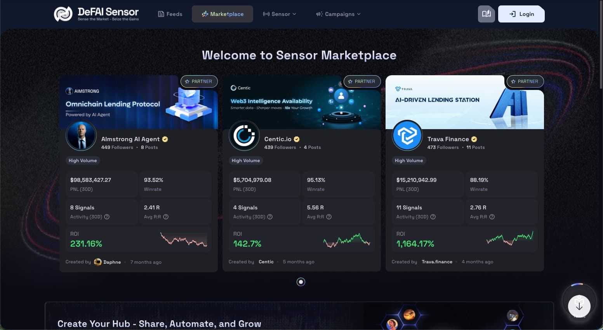This screenshot has height=330, width=603.
Task: Click High Volume tag on Trava Finance card
Action: pyautogui.click(x=409, y=161)
